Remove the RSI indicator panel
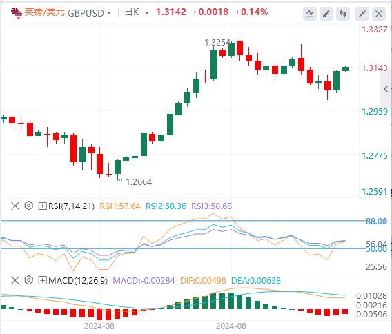392x334 pixels. coord(15,206)
